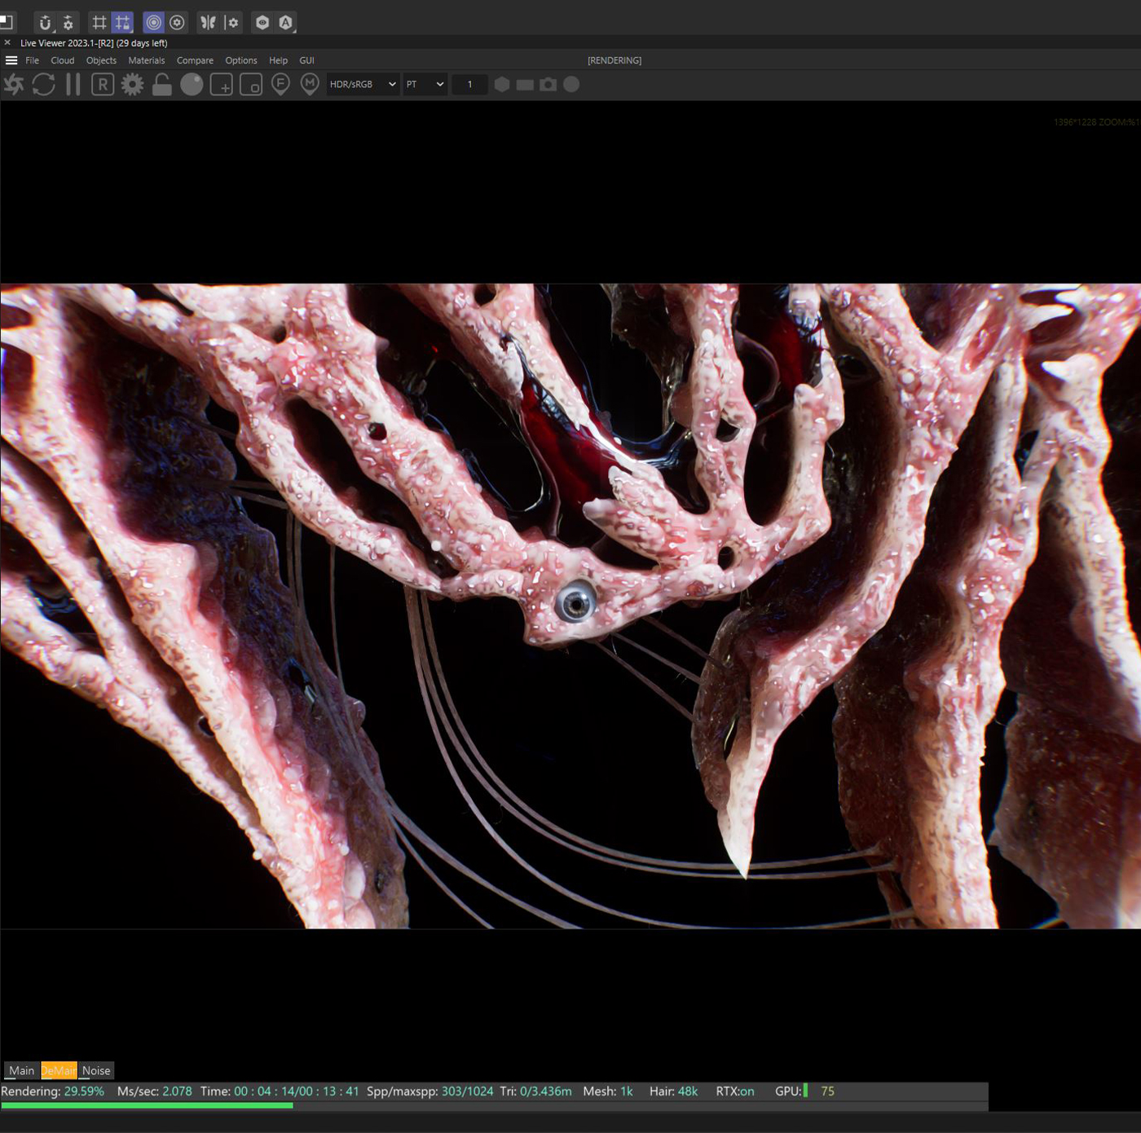Click the R render region icon

[103, 84]
